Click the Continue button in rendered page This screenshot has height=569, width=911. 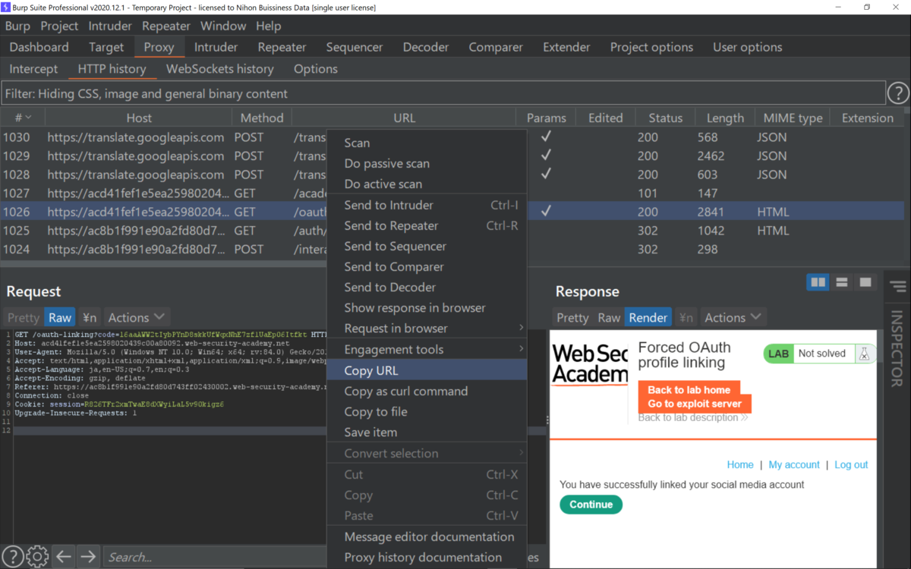coord(591,505)
